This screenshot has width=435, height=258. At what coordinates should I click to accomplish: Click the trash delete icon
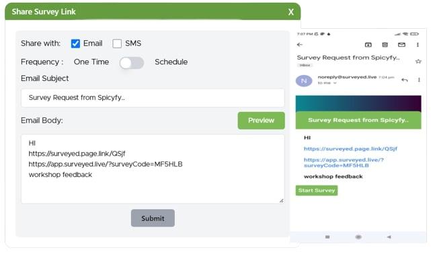[x=385, y=45]
